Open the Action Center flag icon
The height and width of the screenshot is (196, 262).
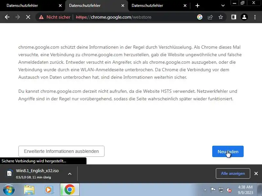point(213,190)
